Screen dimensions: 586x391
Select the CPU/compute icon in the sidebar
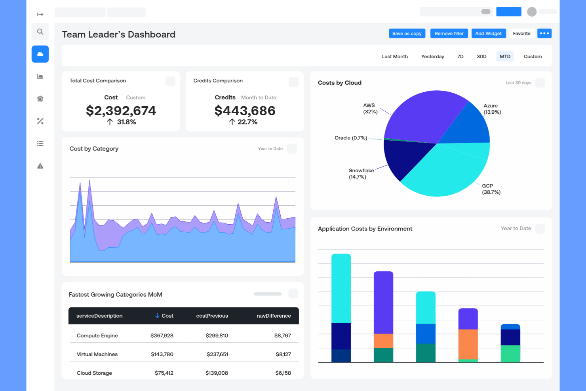[x=40, y=99]
